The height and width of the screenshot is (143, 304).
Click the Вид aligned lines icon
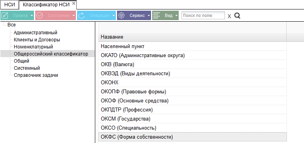(157, 15)
